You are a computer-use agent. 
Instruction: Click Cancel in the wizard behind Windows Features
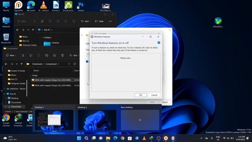(x=165, y=102)
